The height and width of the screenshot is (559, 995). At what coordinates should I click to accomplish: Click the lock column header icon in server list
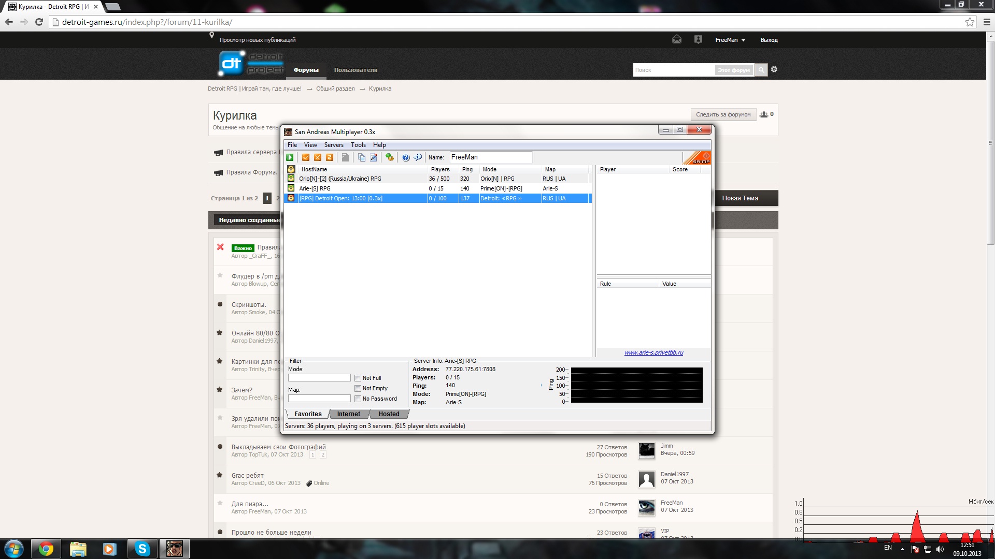291,169
